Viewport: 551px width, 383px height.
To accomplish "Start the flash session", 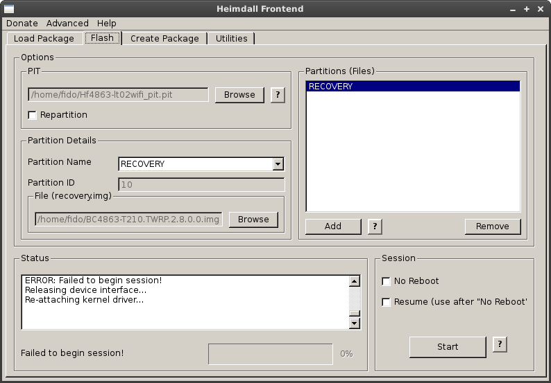I will 448,347.
